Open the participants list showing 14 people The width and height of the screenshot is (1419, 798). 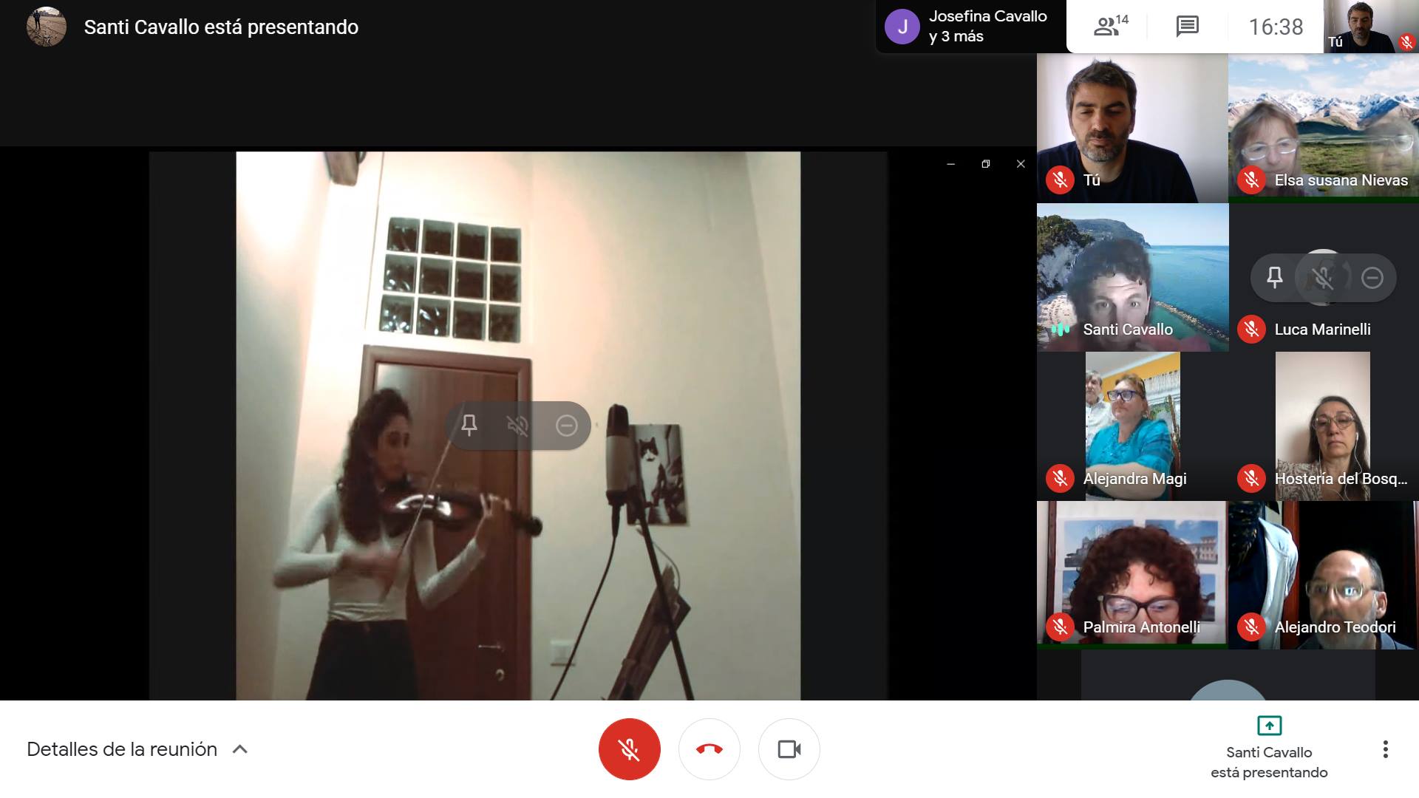[x=1110, y=27]
